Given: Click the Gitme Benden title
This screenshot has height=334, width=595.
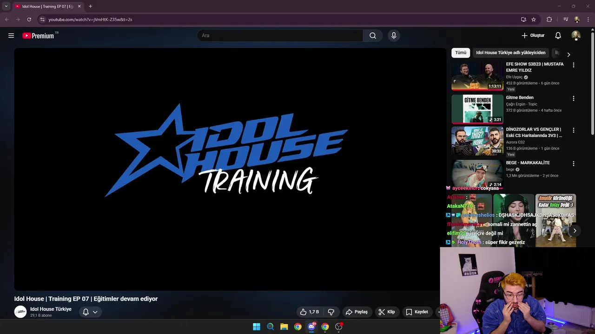Looking at the screenshot, I should tap(520, 97).
